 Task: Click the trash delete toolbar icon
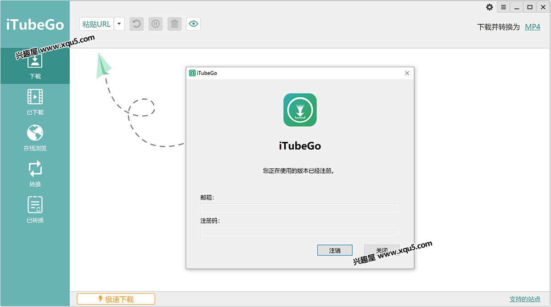point(174,24)
